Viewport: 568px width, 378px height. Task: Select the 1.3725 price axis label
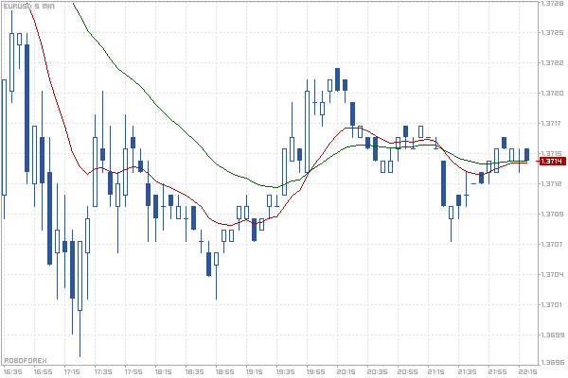(553, 32)
